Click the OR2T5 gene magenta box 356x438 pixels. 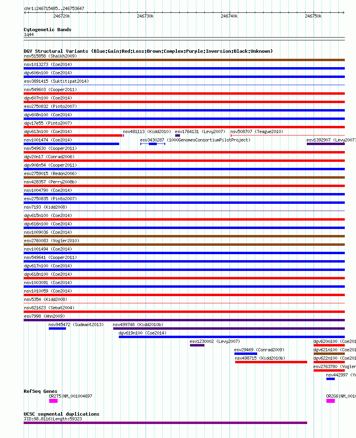click(54, 401)
